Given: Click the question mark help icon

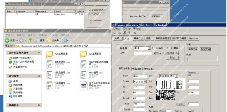Looking at the screenshot, I should pos(129,33).
